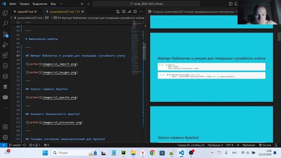Click the synchronize changes icon in the status bar
281x158 pixels.
click(x=25, y=145)
